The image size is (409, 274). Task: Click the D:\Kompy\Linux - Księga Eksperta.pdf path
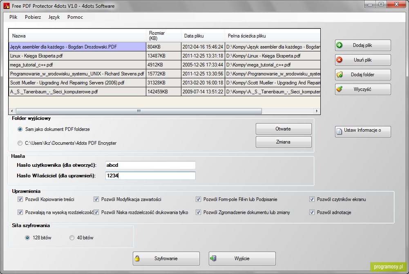point(273,56)
